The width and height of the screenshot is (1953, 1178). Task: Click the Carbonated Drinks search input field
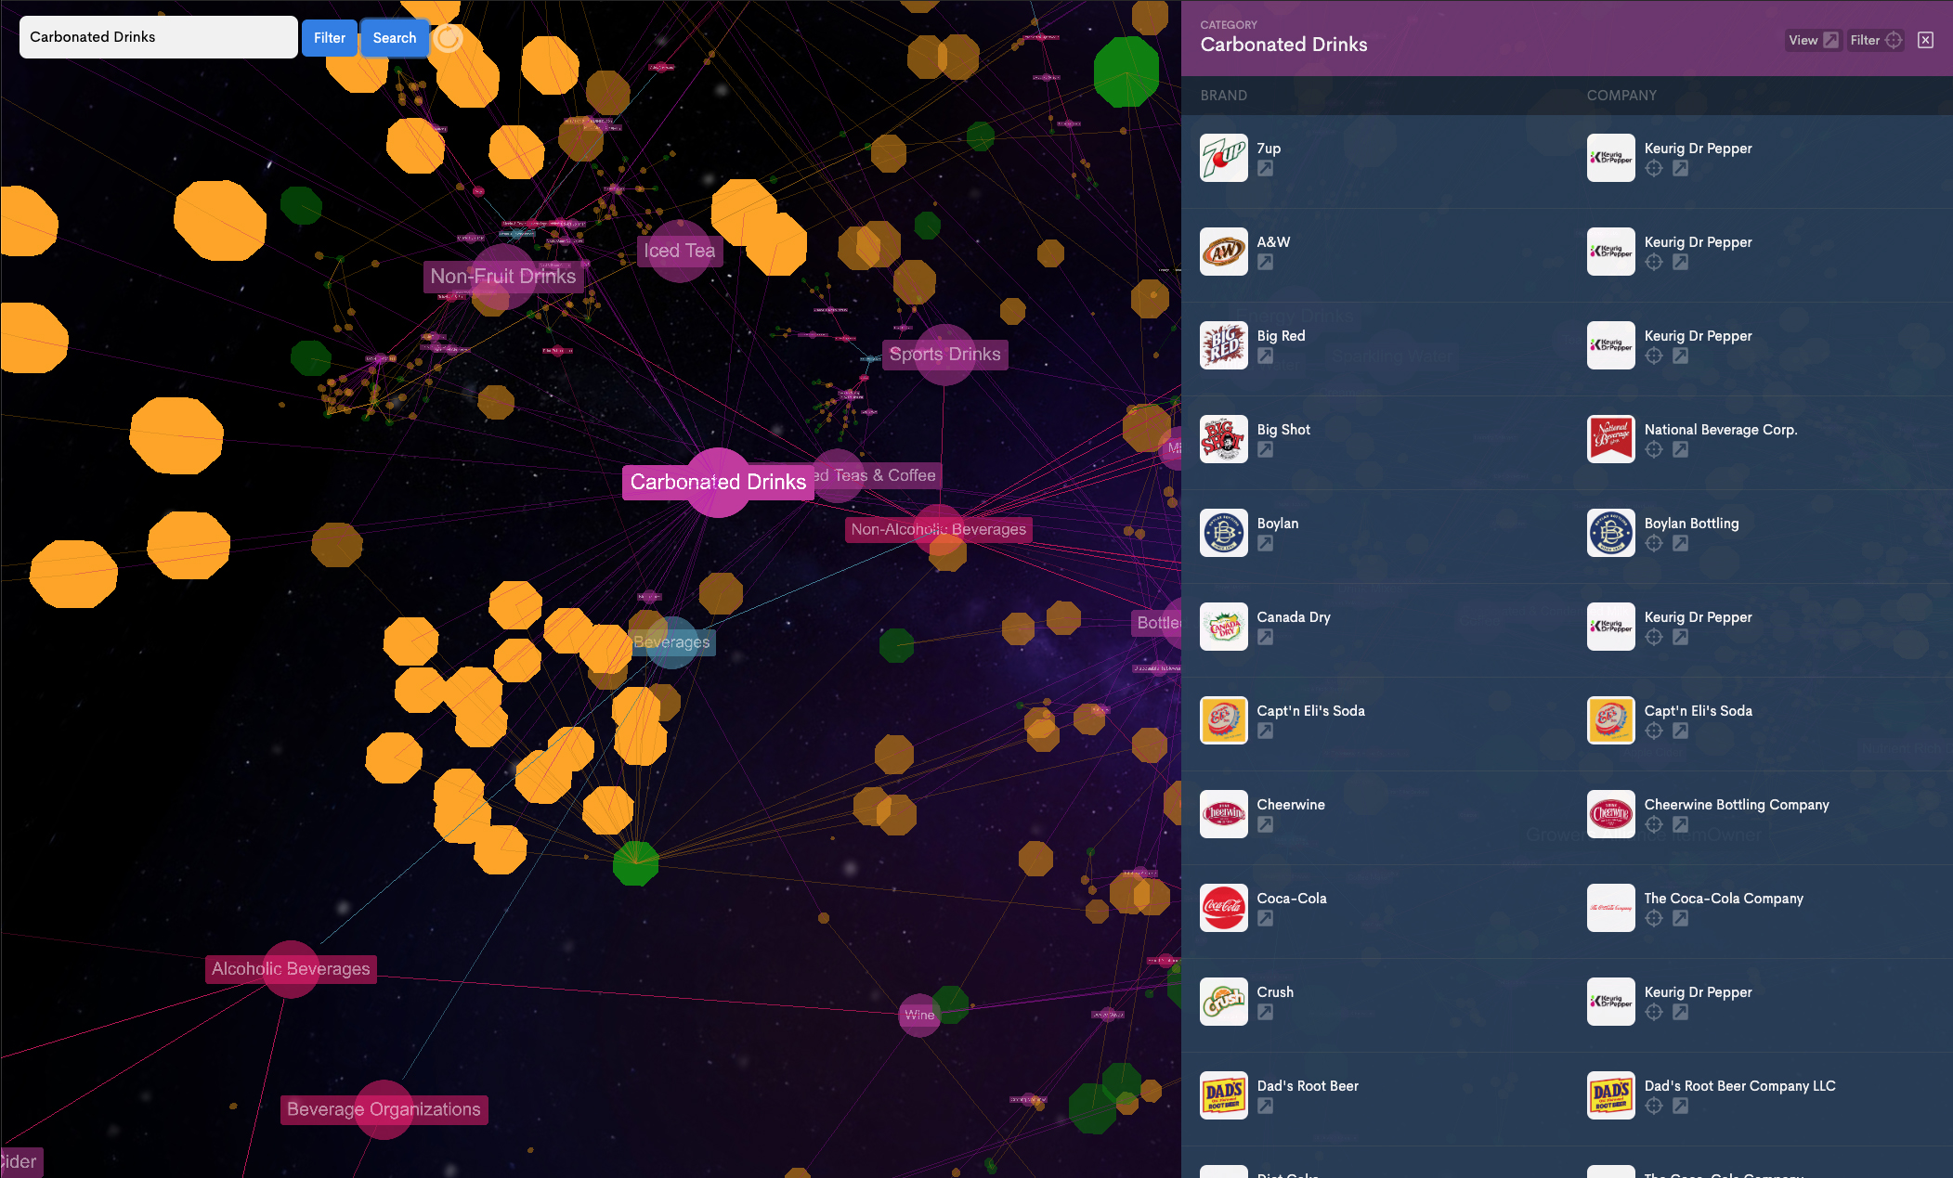158,37
